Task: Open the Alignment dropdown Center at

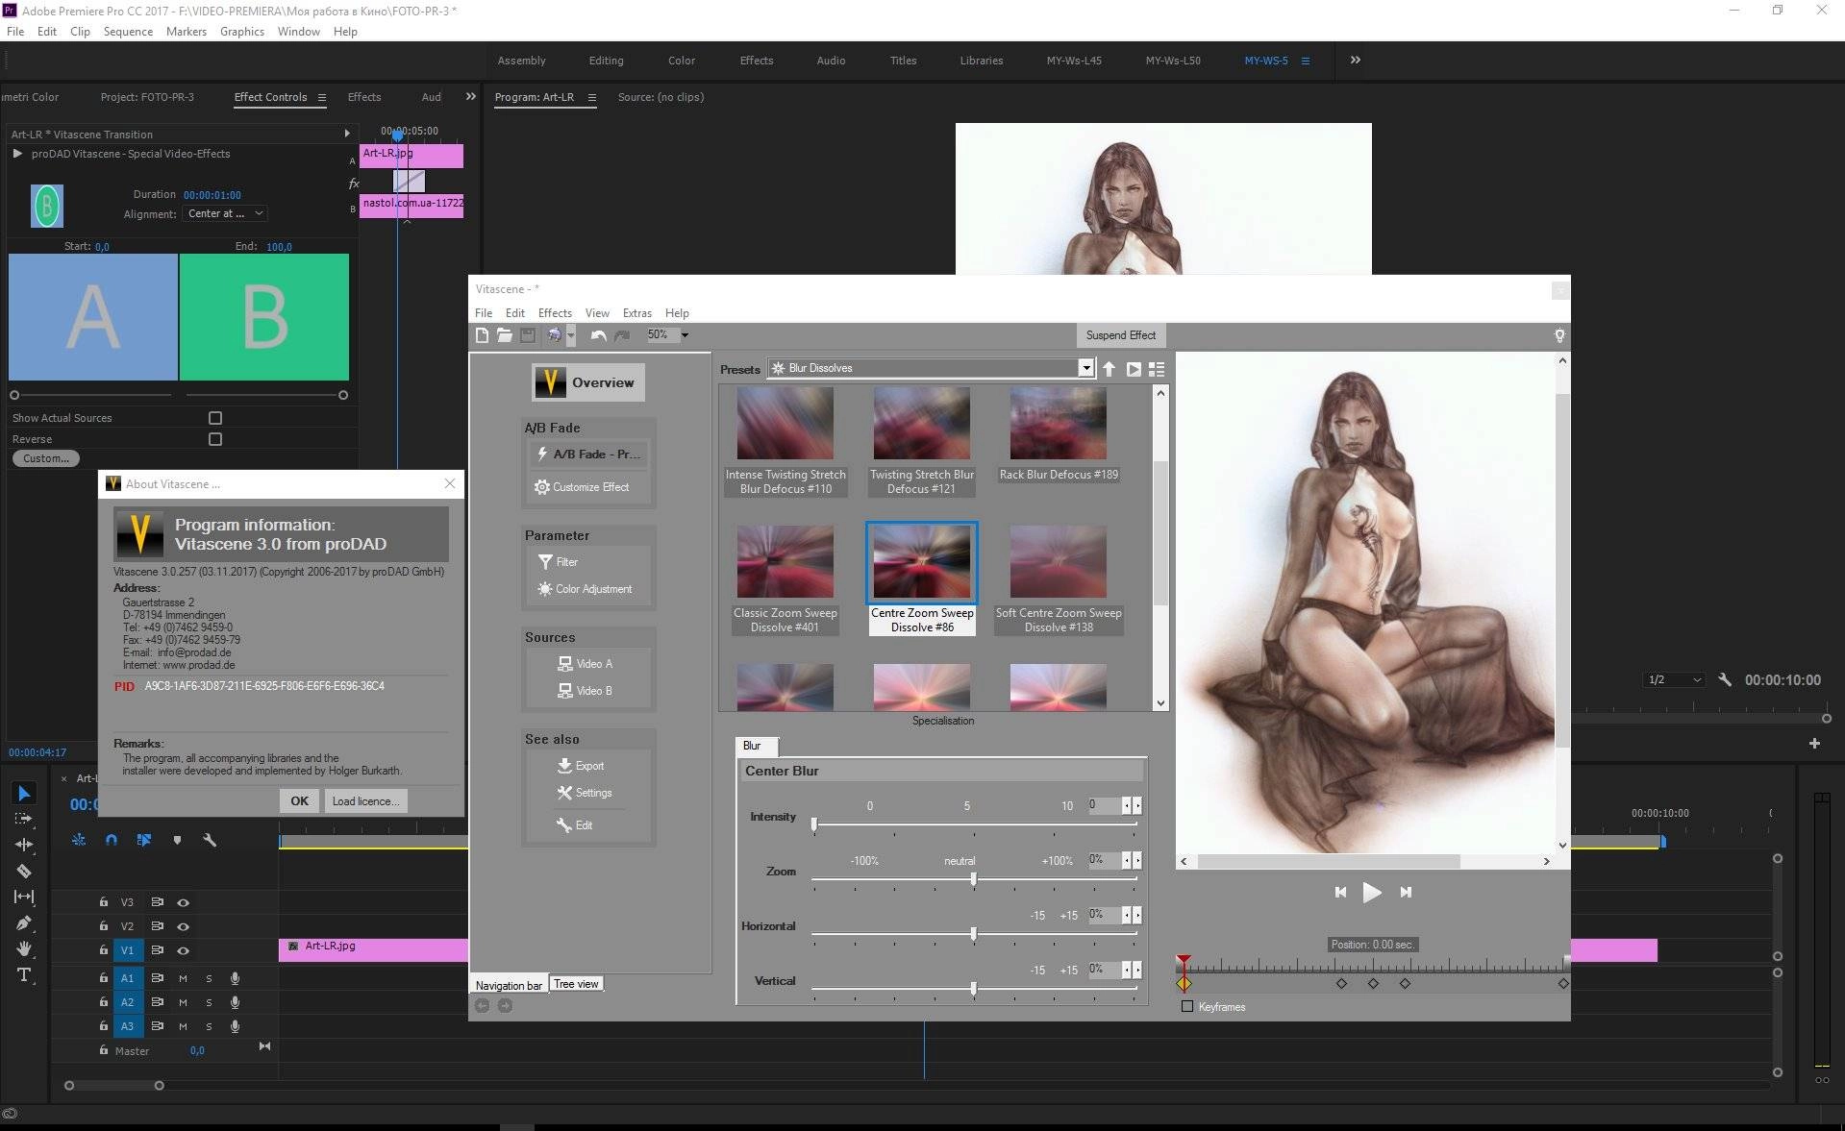Action: pos(225,213)
